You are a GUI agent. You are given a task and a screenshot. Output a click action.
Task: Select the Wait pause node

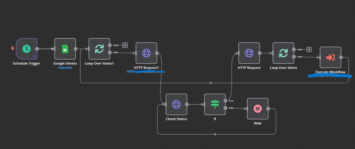click(258, 109)
